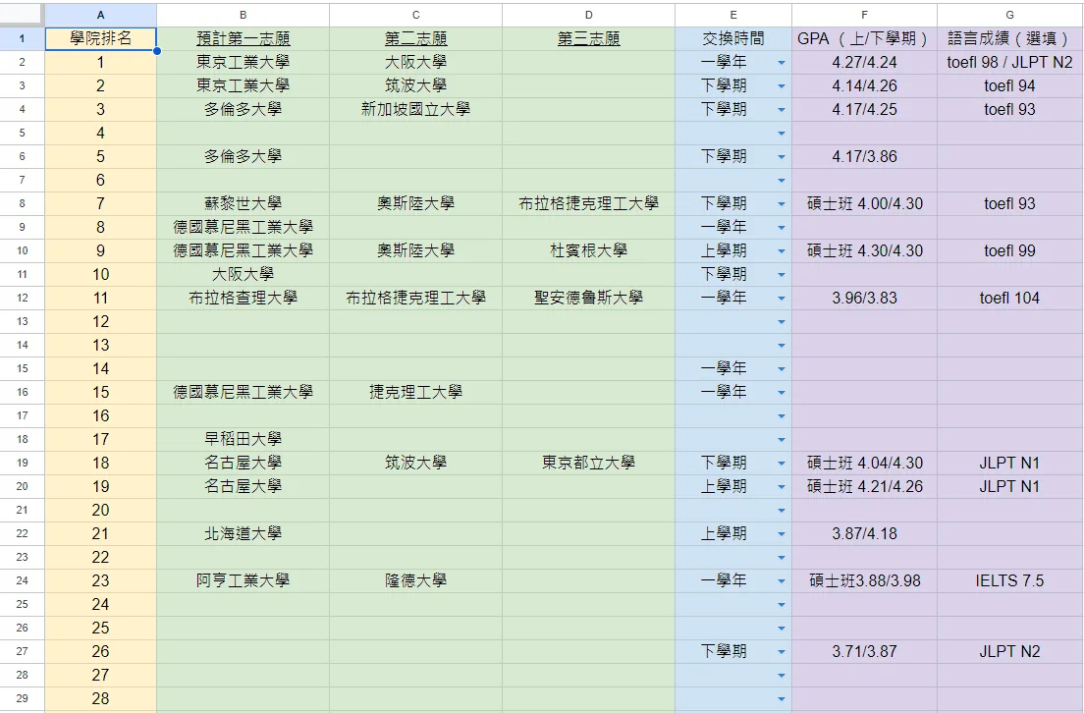
Task: Click header cell 預計第一志願
Action: pos(243,38)
